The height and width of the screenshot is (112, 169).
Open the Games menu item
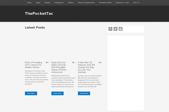[47, 3]
